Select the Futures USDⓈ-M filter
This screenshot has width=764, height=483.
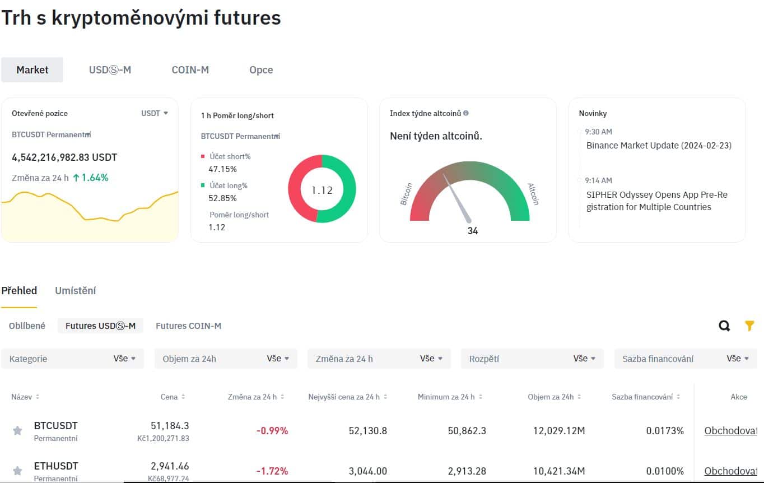[x=100, y=326]
